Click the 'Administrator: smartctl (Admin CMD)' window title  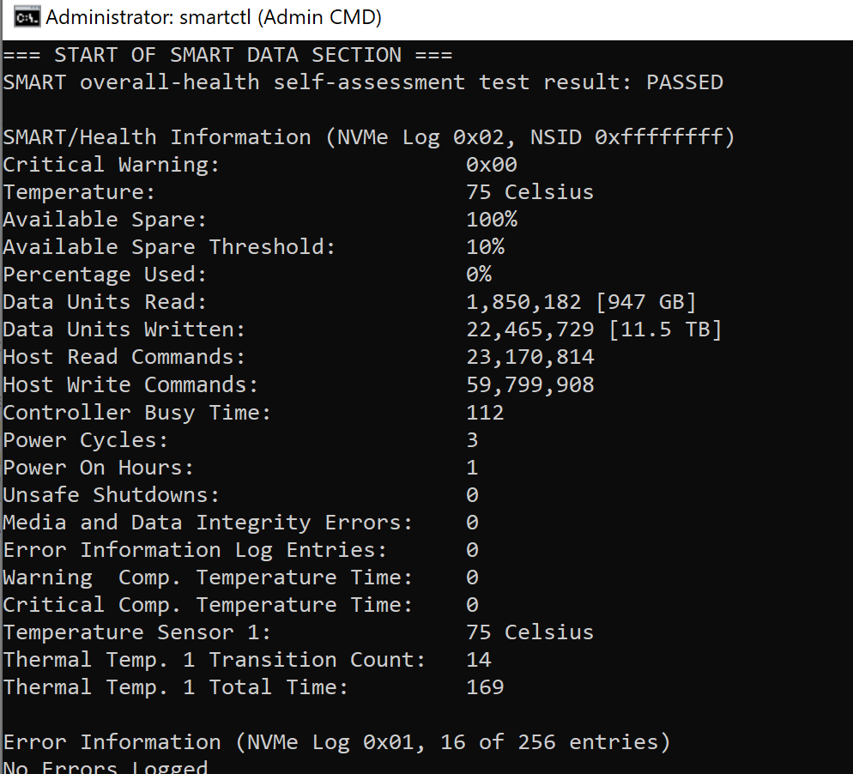coord(214,16)
